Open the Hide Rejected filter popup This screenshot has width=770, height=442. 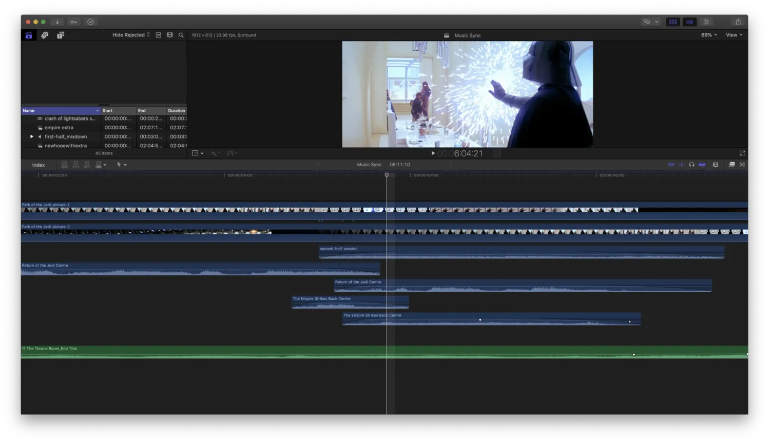pos(131,35)
